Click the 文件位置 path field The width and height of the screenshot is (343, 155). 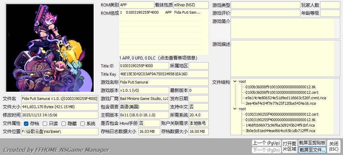(59, 131)
